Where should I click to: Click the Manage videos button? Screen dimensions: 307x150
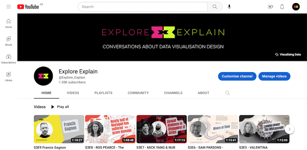pos(274,76)
